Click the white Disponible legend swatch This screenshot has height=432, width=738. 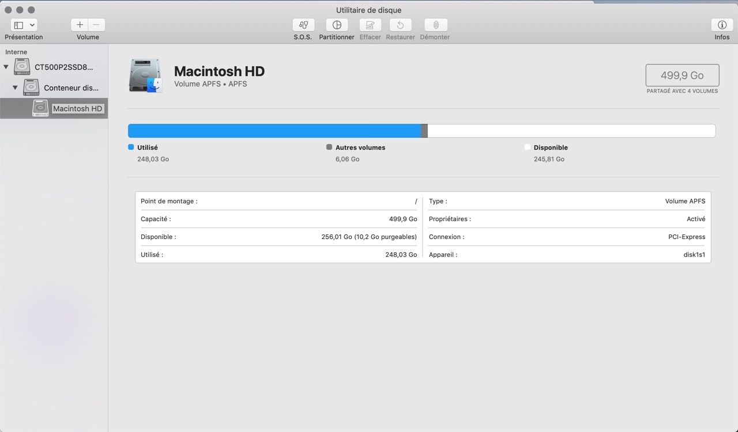pos(528,147)
